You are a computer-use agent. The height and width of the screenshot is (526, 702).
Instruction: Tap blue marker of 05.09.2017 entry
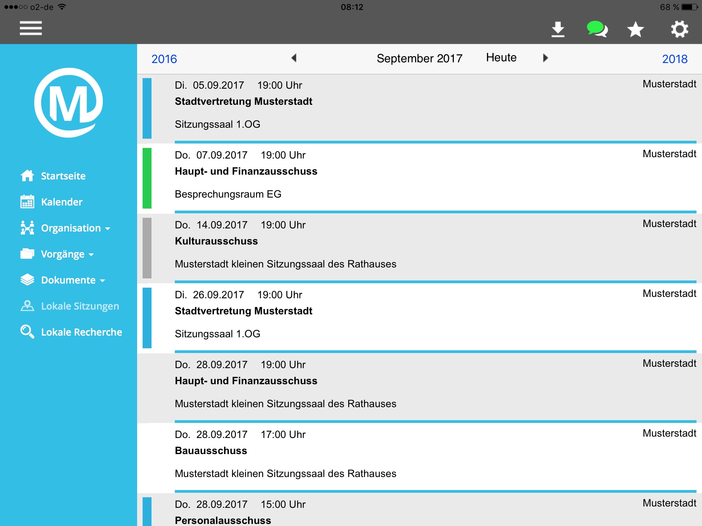[147, 108]
